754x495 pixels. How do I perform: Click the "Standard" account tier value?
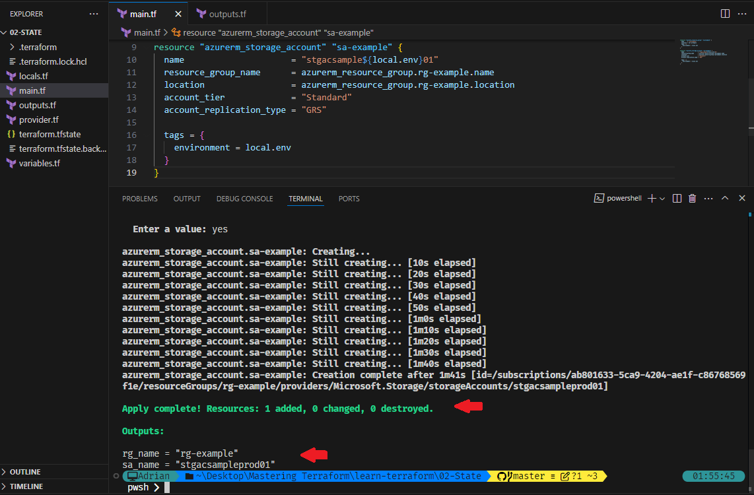(327, 97)
